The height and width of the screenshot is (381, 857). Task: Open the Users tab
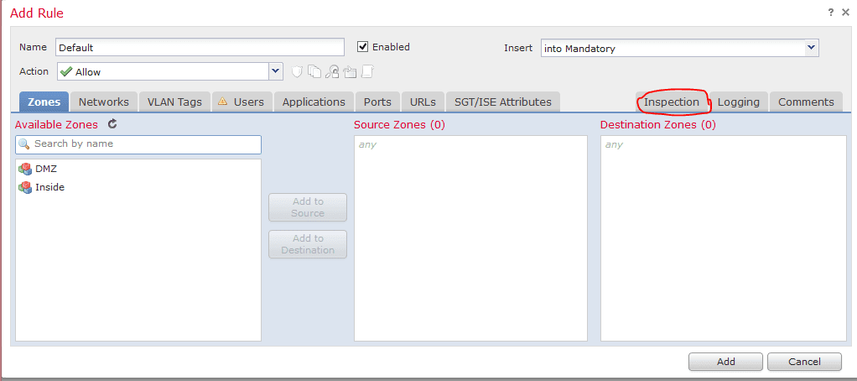click(x=242, y=102)
